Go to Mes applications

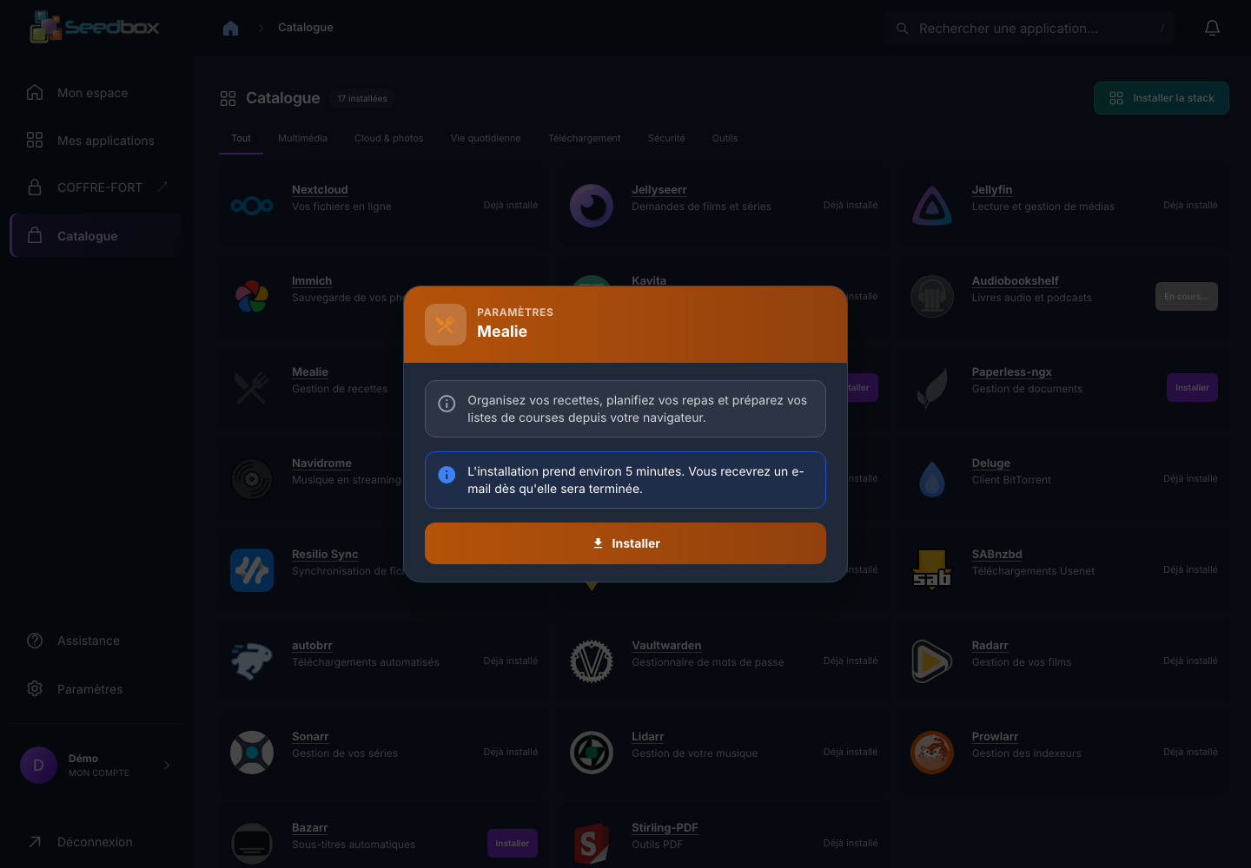coord(96,141)
